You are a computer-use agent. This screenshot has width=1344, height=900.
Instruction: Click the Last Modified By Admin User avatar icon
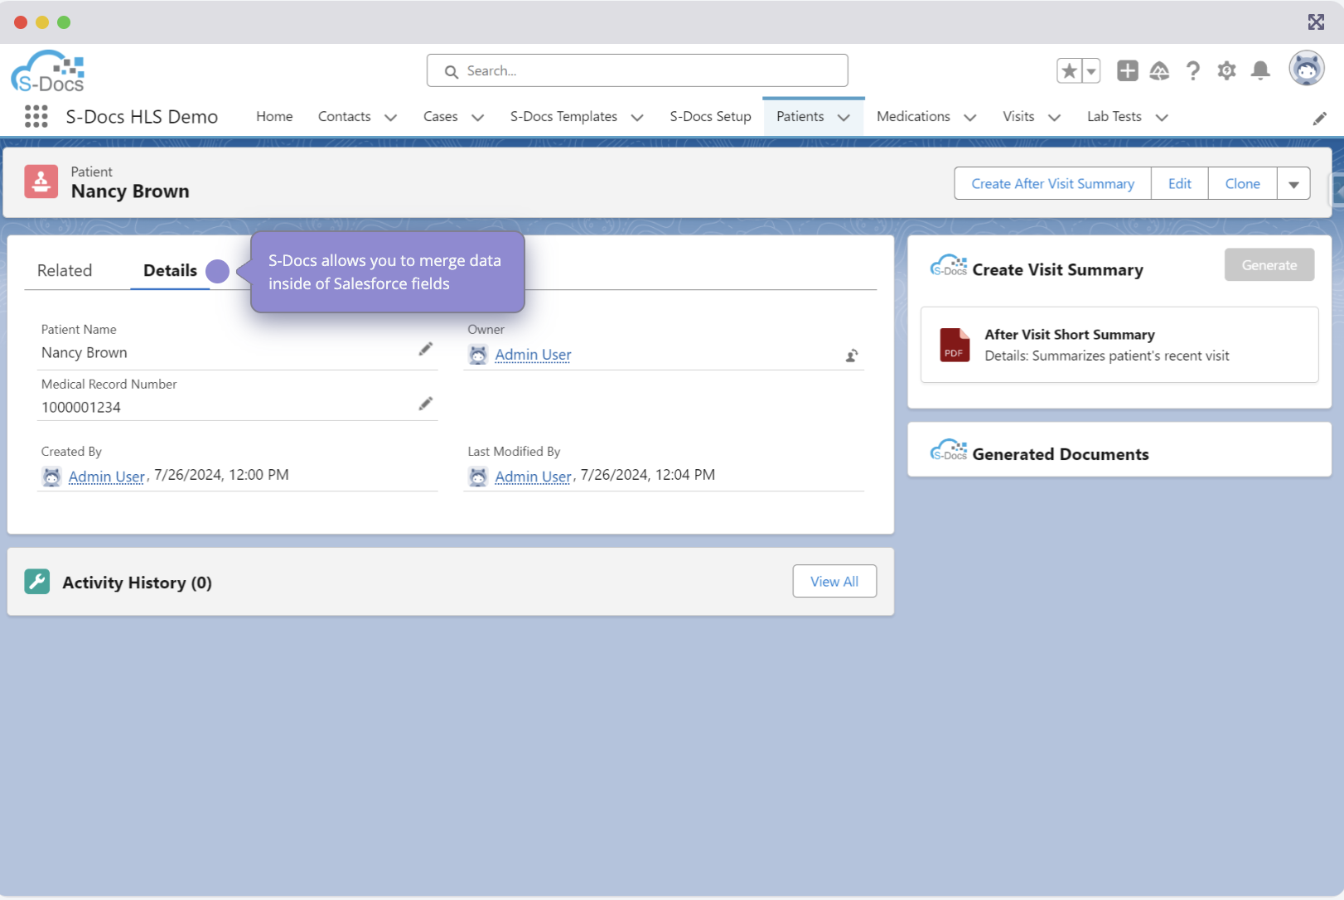pos(478,477)
